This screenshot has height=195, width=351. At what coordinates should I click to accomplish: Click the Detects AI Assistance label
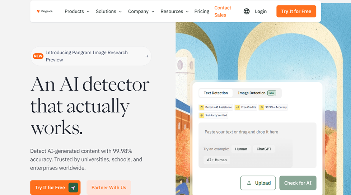[x=219, y=107]
